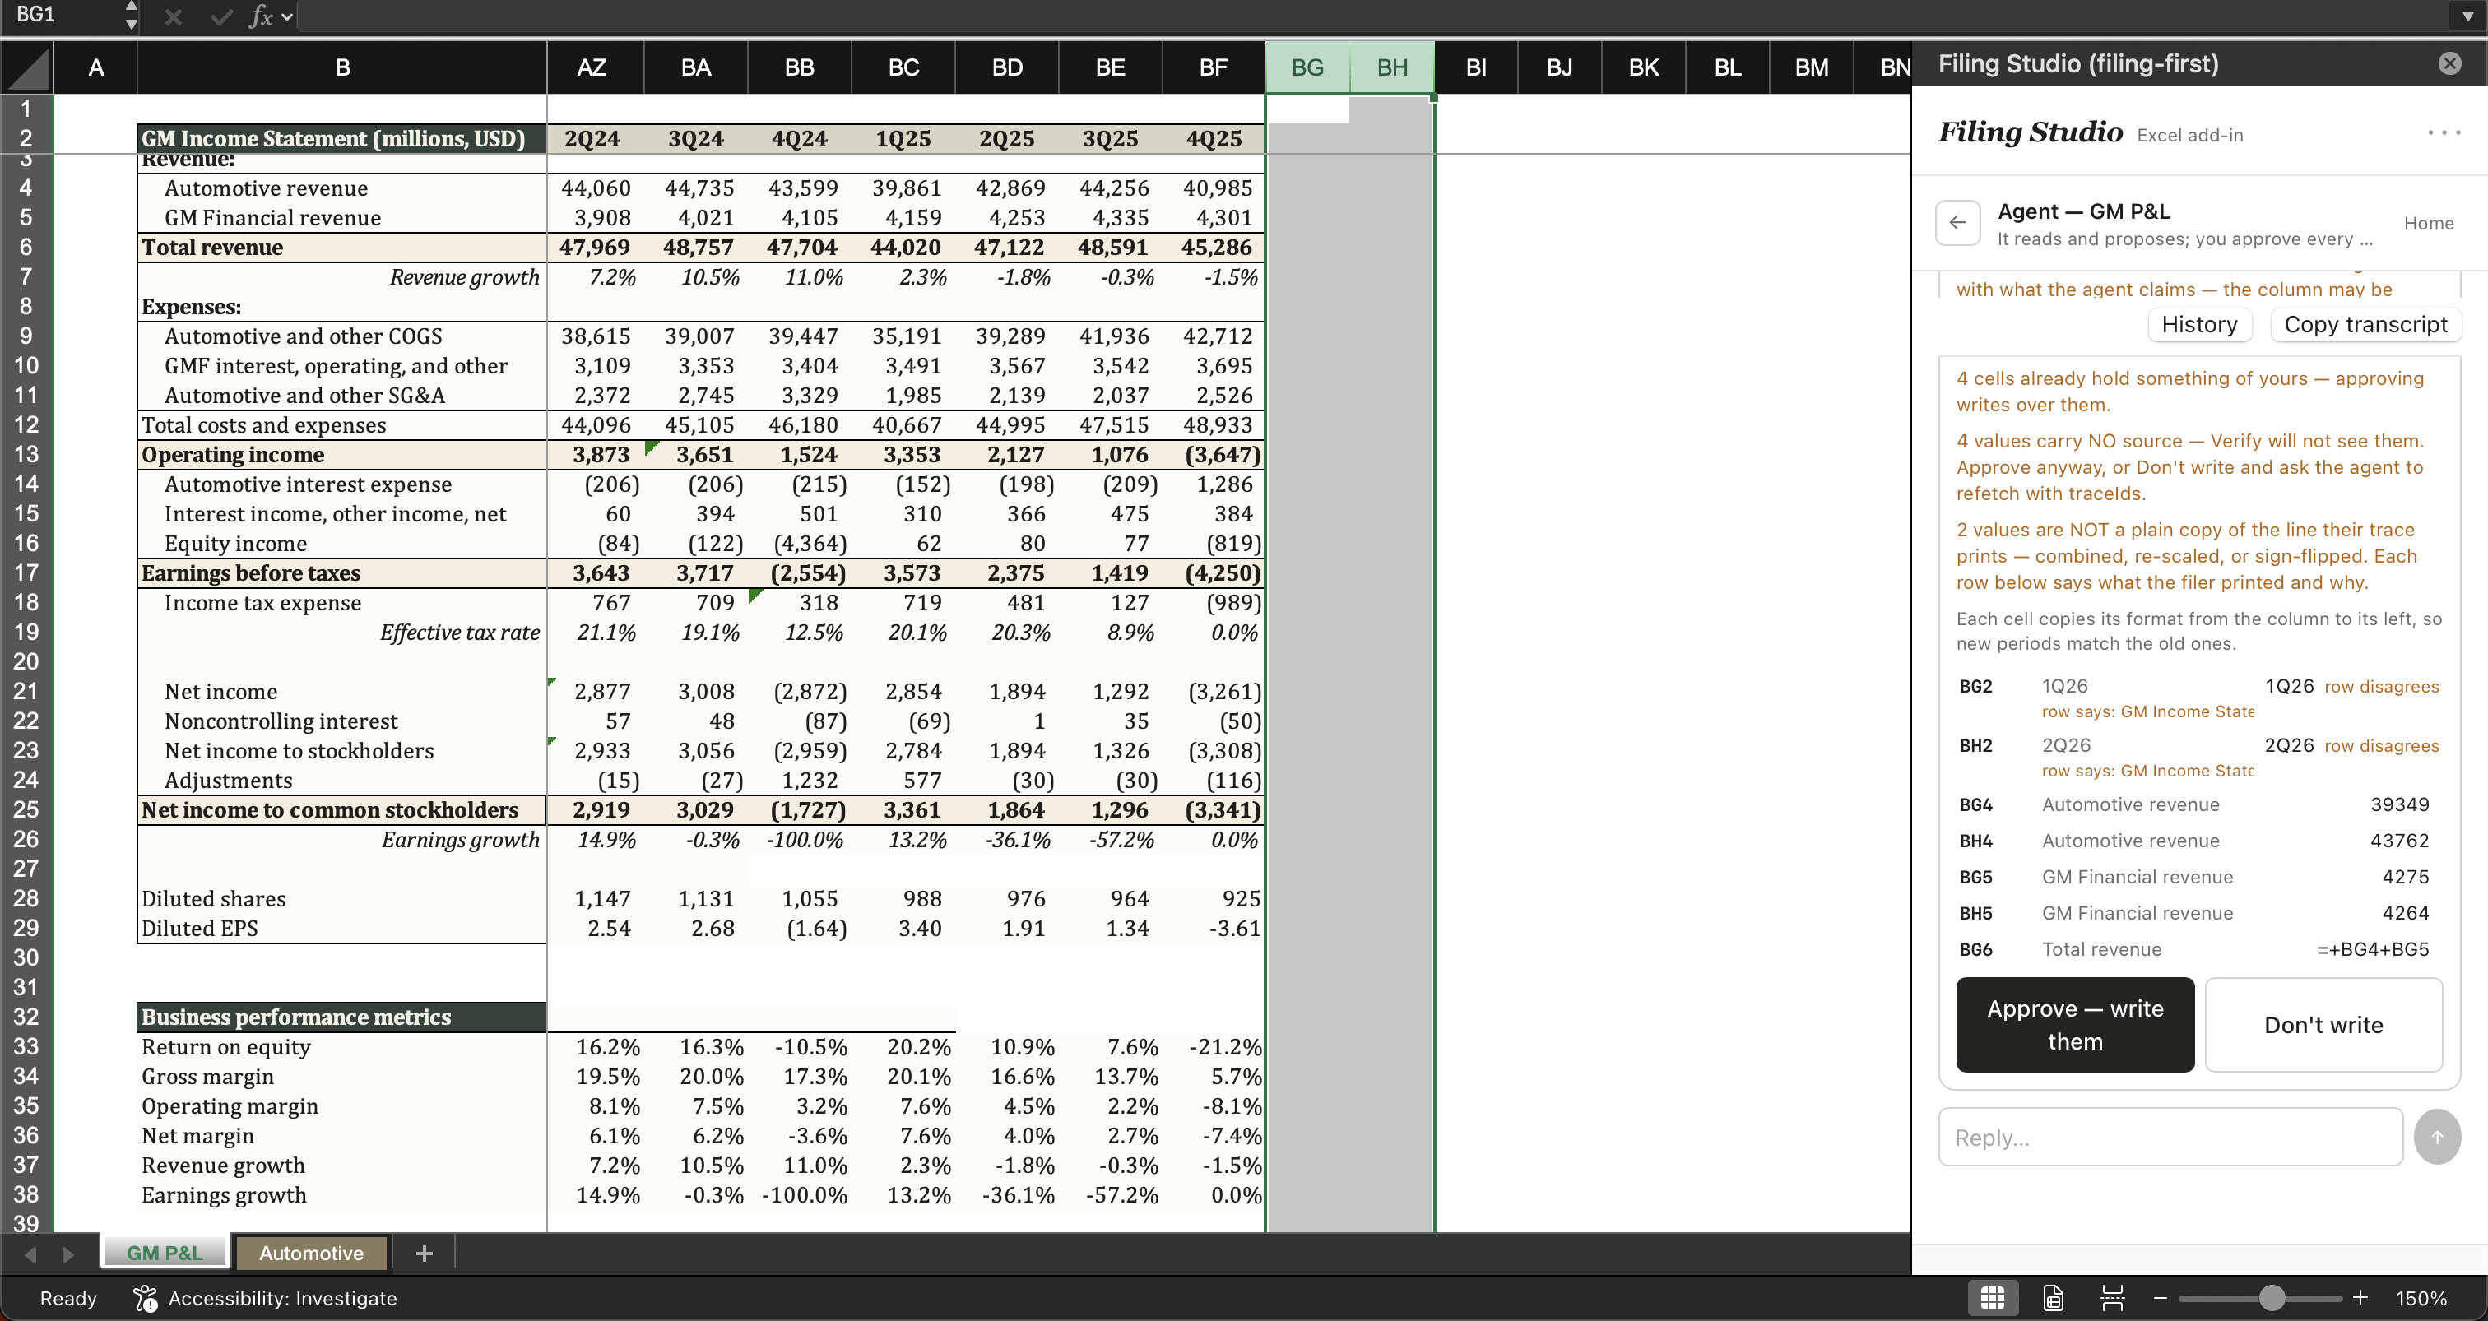Select the GM P&L sheet tab

coord(165,1253)
